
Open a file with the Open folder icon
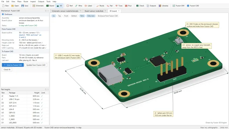click(15, 6)
